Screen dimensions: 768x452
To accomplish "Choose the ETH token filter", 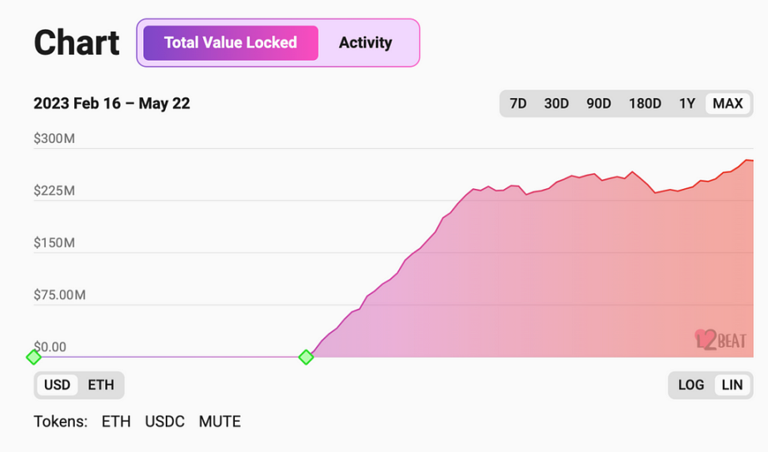I will coord(116,422).
